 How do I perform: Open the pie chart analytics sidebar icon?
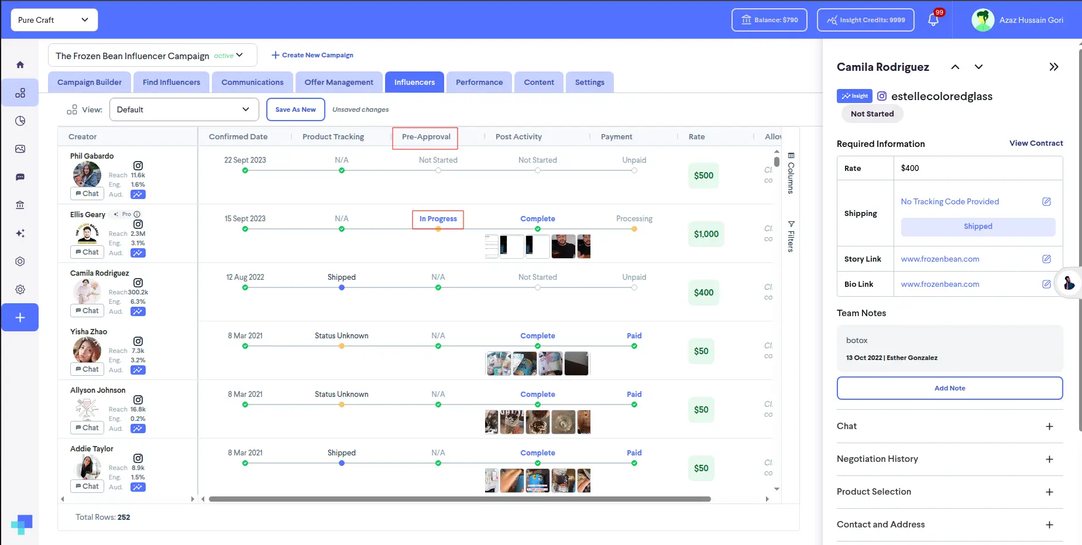[20, 121]
